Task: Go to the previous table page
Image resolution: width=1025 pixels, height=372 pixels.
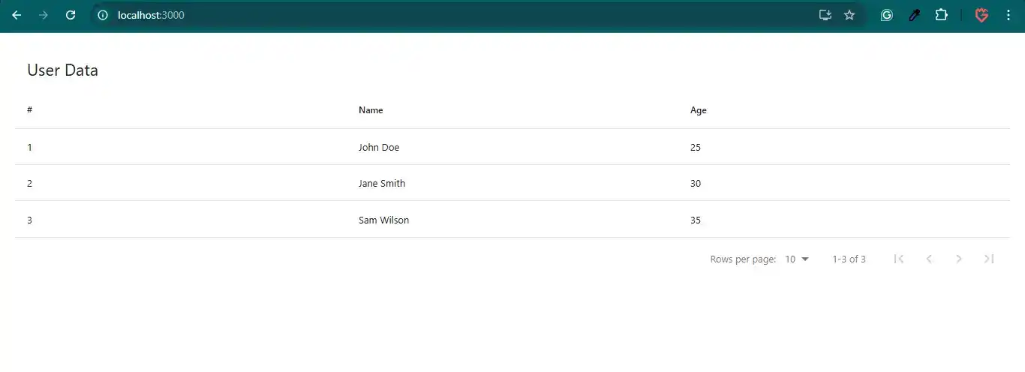Action: (x=929, y=259)
